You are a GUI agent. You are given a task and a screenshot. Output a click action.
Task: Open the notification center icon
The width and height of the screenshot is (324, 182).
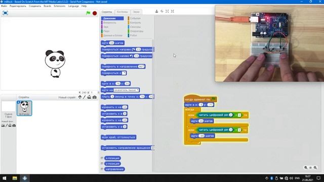point(318,178)
